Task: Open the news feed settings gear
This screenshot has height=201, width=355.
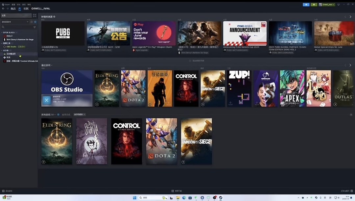Action: coord(54,17)
